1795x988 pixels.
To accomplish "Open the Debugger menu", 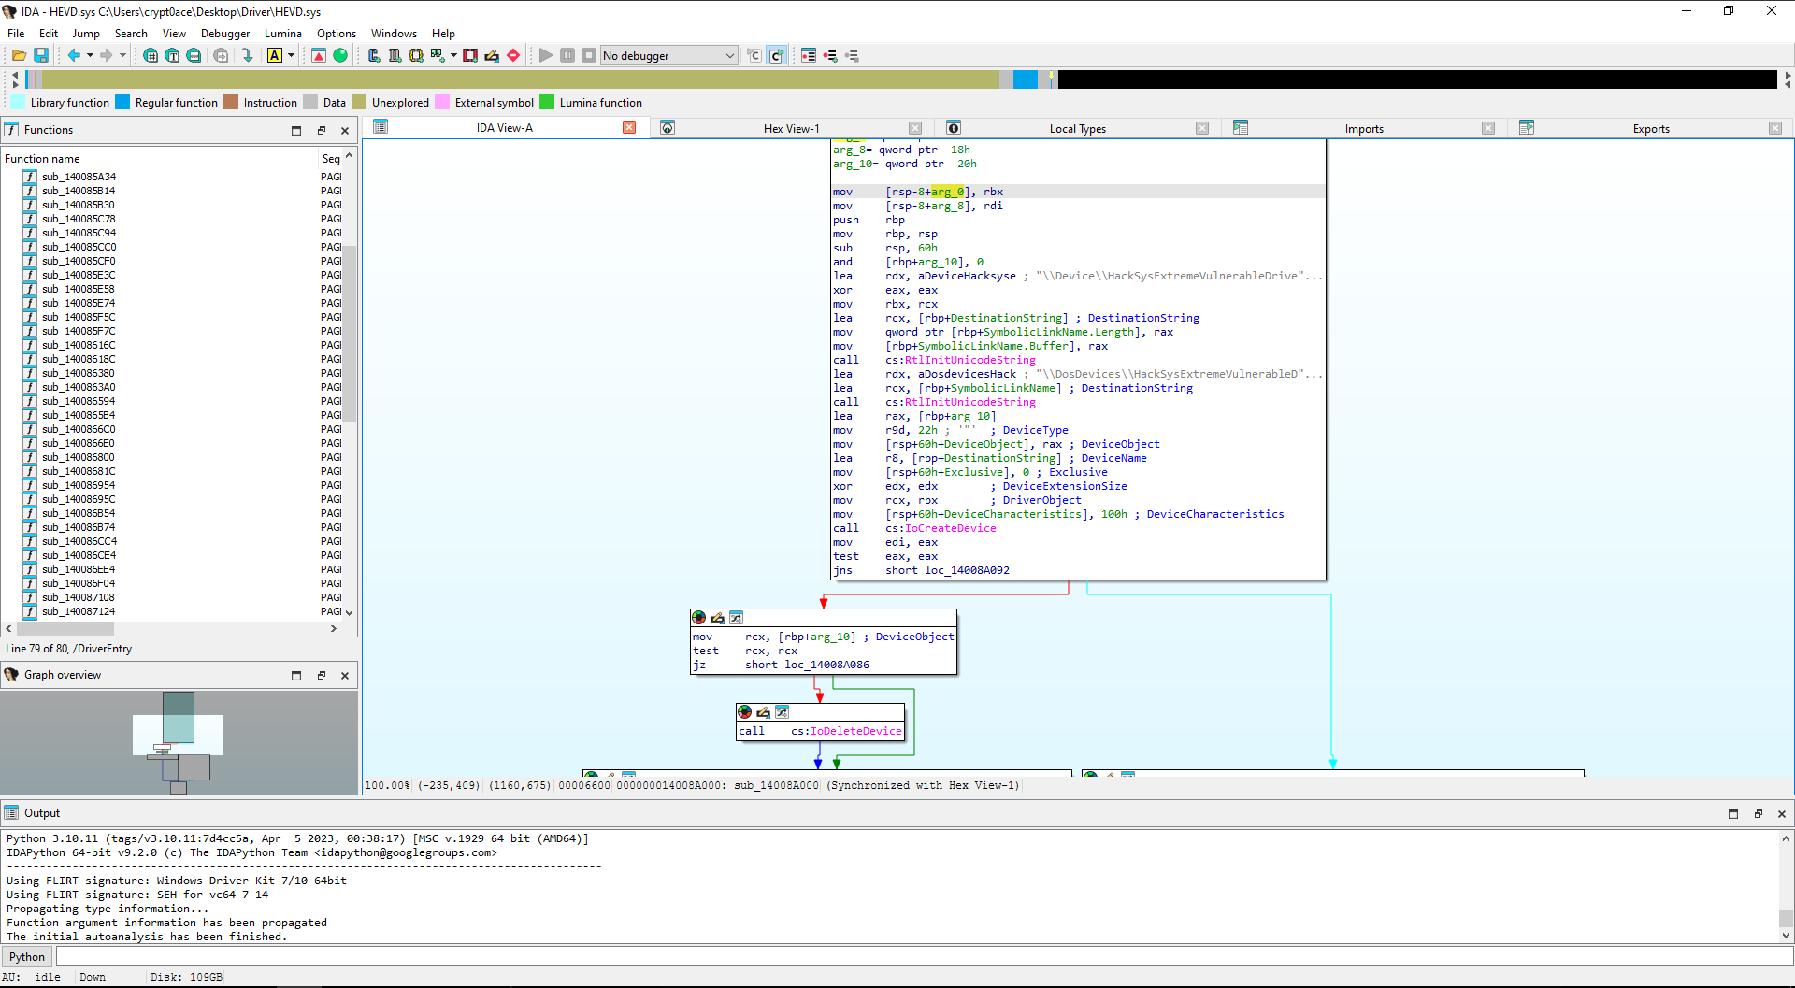I will [225, 34].
